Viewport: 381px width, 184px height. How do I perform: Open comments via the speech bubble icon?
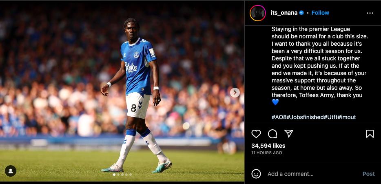tap(272, 134)
